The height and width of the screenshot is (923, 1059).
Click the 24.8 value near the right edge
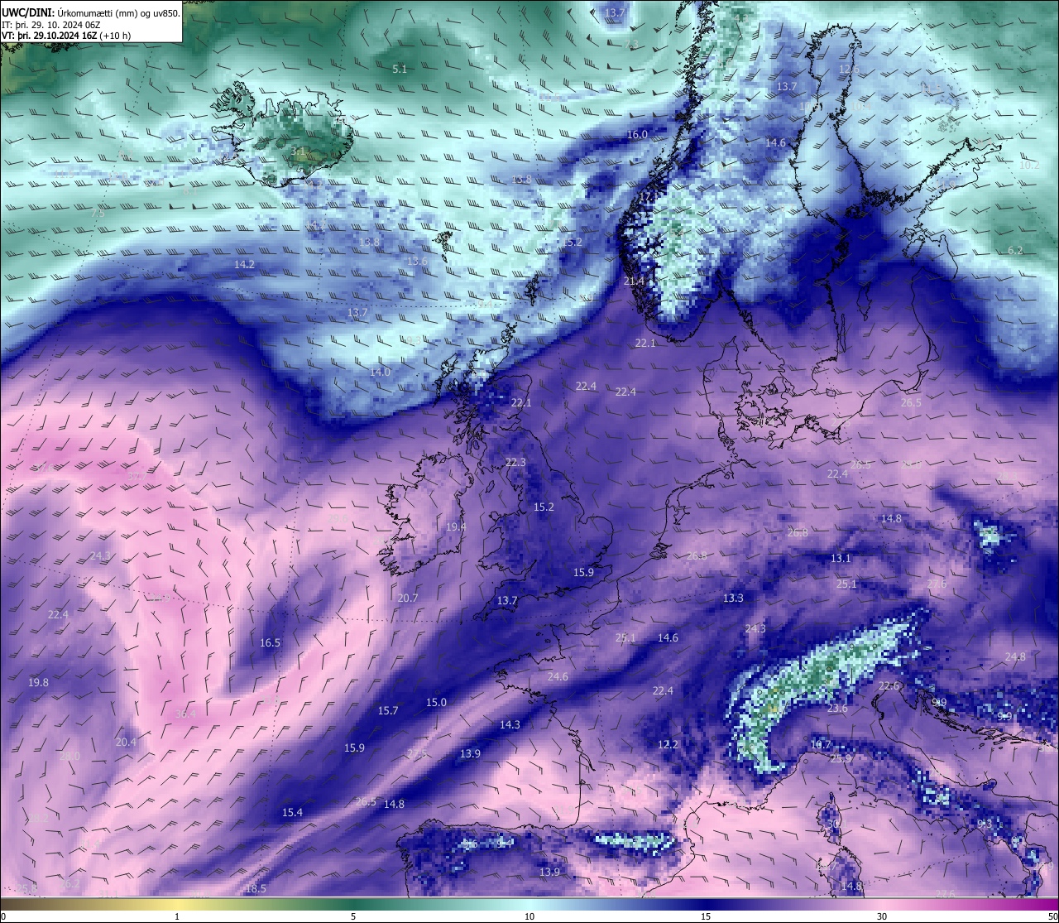point(1015,657)
